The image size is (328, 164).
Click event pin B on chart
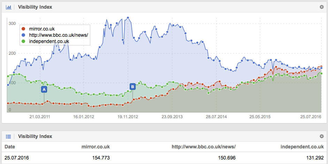tap(132, 87)
